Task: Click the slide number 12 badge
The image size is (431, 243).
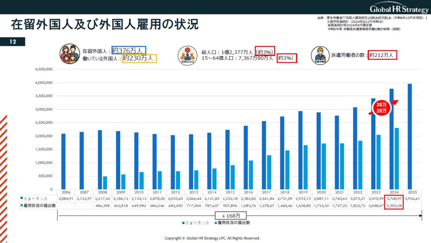Action: 13,42
